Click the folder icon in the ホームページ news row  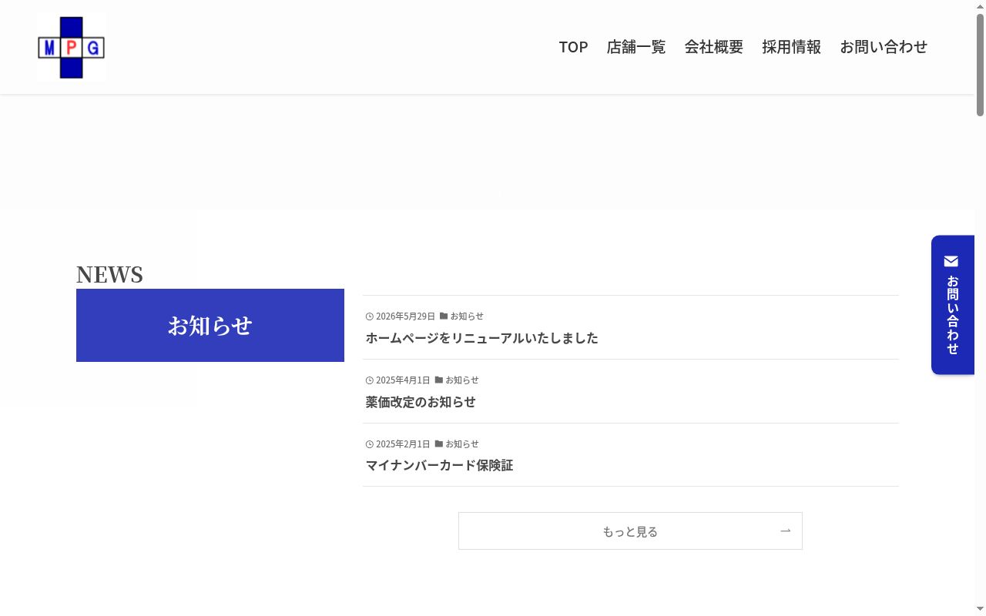(x=444, y=316)
